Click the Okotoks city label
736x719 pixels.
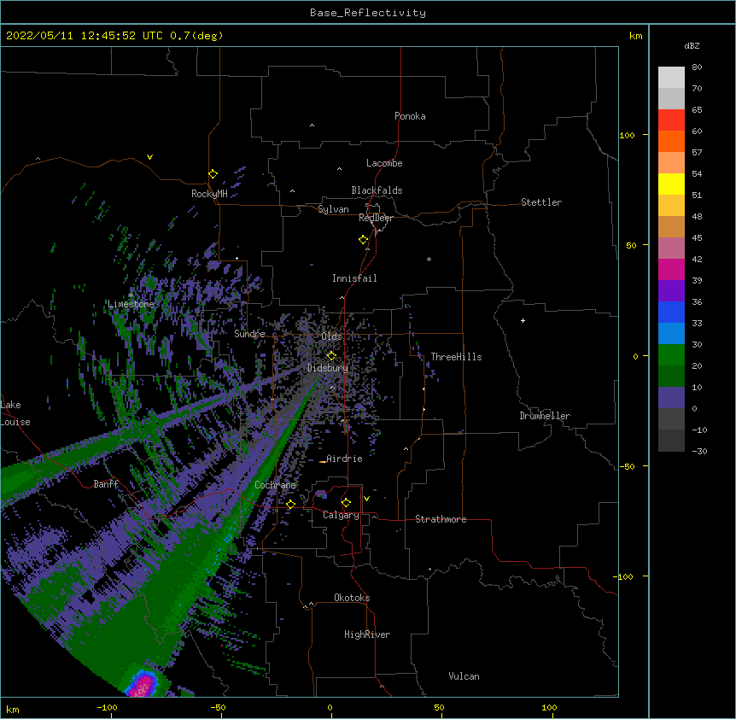tap(352, 598)
